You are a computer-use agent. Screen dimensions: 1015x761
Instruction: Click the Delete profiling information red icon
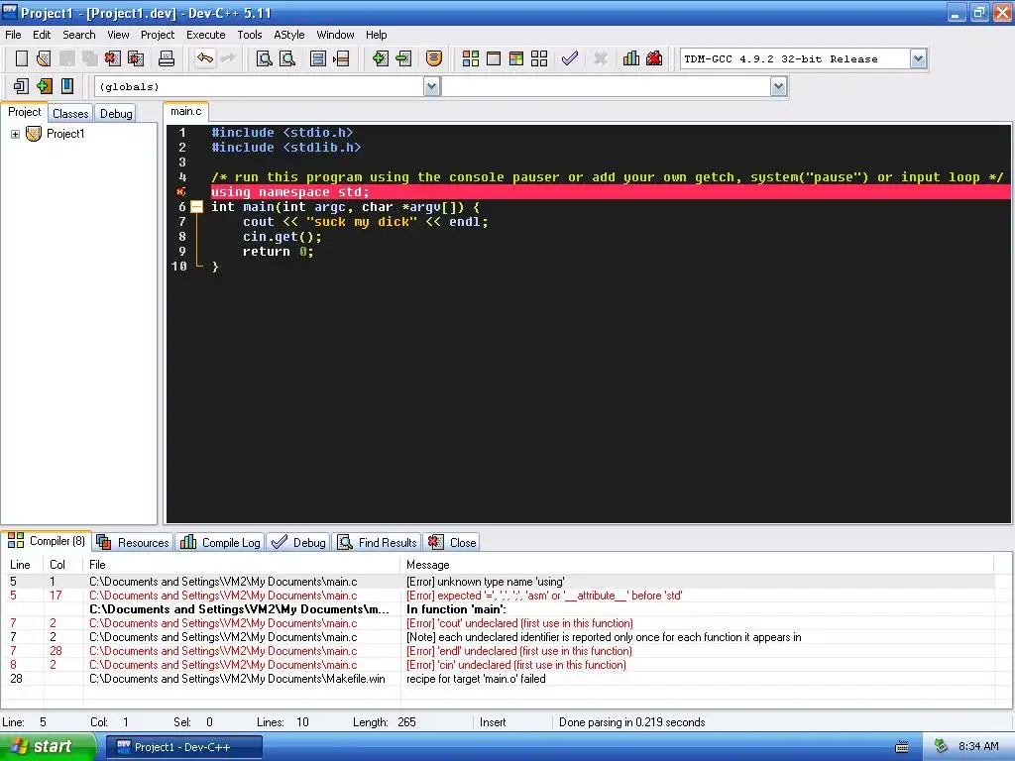click(x=654, y=58)
